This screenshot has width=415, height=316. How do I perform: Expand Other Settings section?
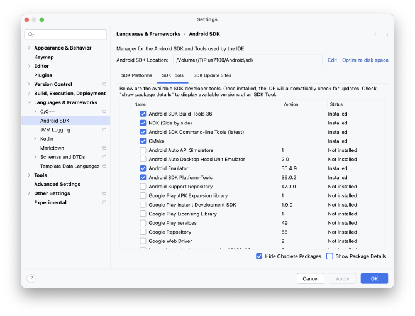(29, 193)
